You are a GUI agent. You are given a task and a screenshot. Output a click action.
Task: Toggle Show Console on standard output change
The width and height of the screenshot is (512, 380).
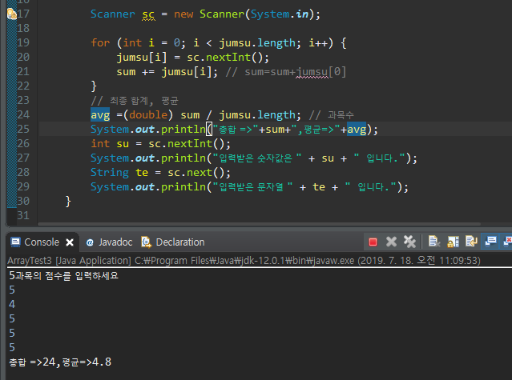490,242
